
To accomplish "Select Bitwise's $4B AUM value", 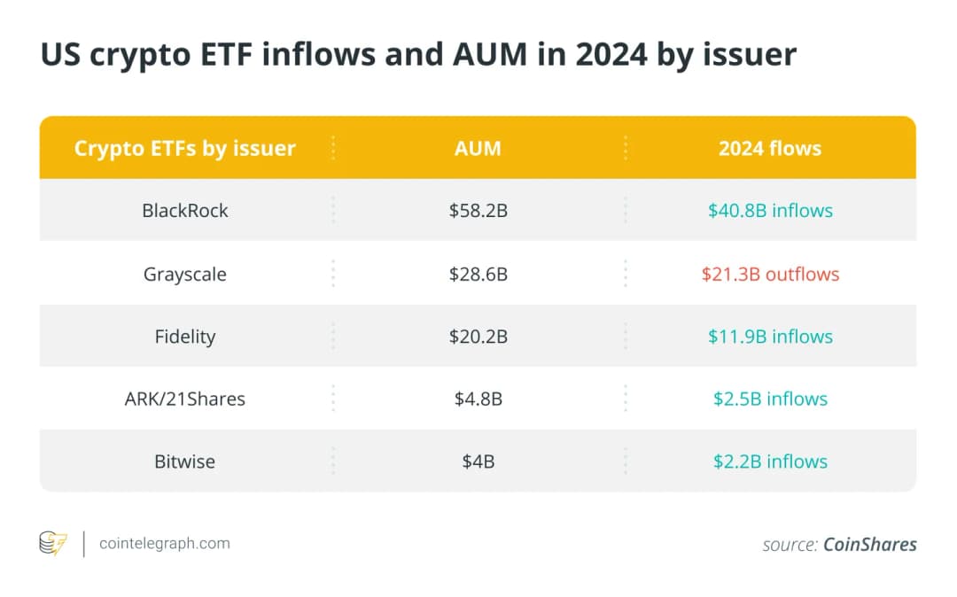I will 478,461.
